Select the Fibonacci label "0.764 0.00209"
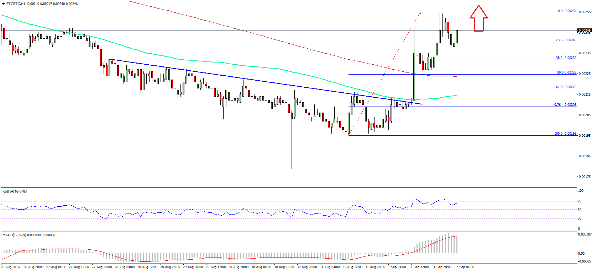Screen dimensions: 592x271 pos(565,105)
